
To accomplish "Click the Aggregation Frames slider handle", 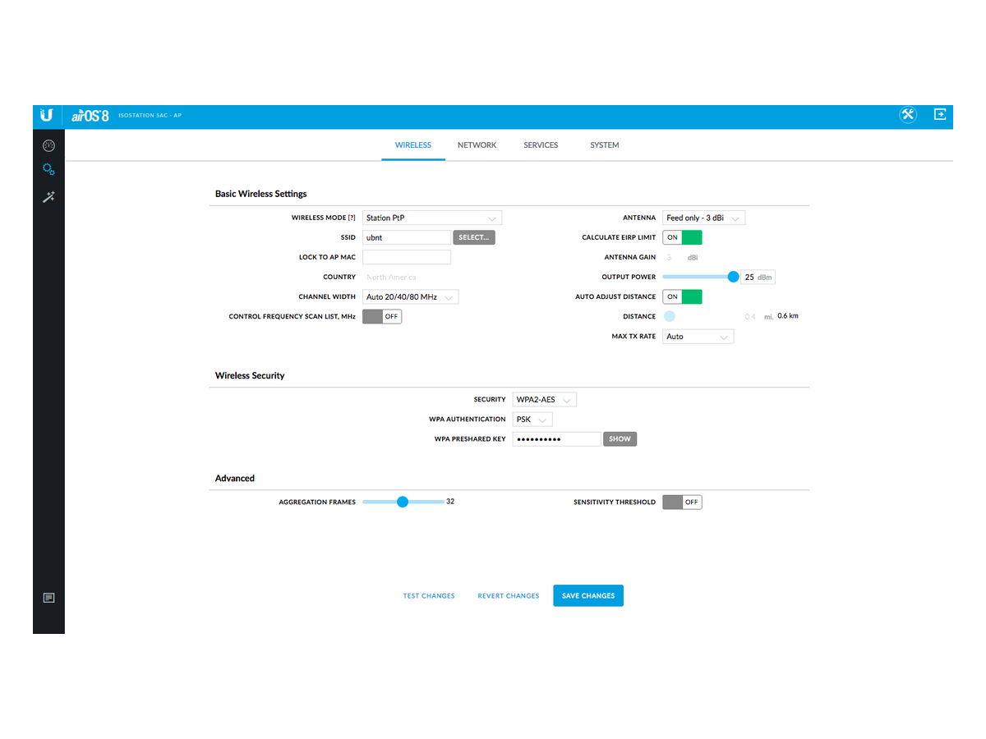I will click(403, 502).
